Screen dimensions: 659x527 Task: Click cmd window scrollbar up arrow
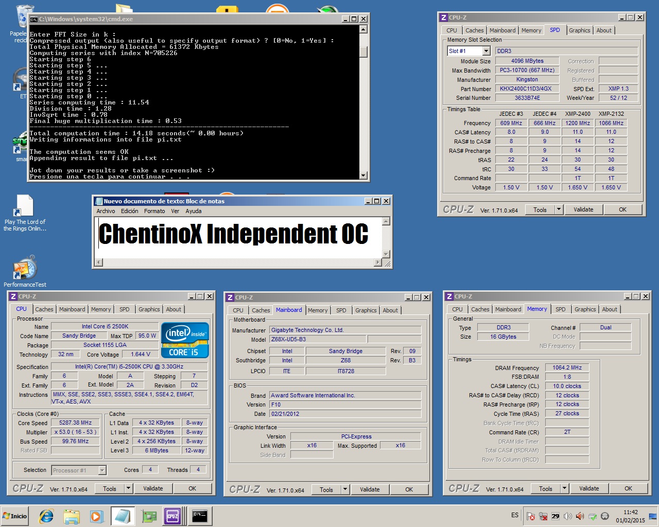pyautogui.click(x=363, y=29)
